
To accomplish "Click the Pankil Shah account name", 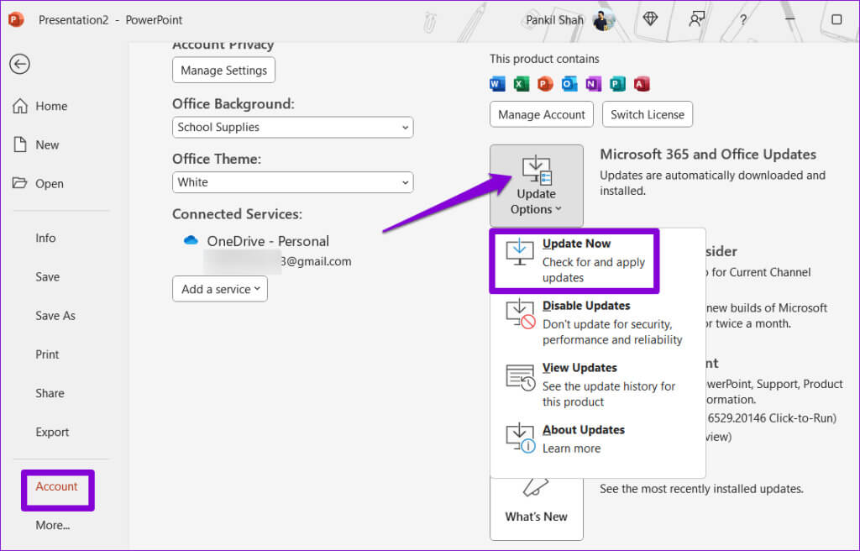I will tap(554, 20).
